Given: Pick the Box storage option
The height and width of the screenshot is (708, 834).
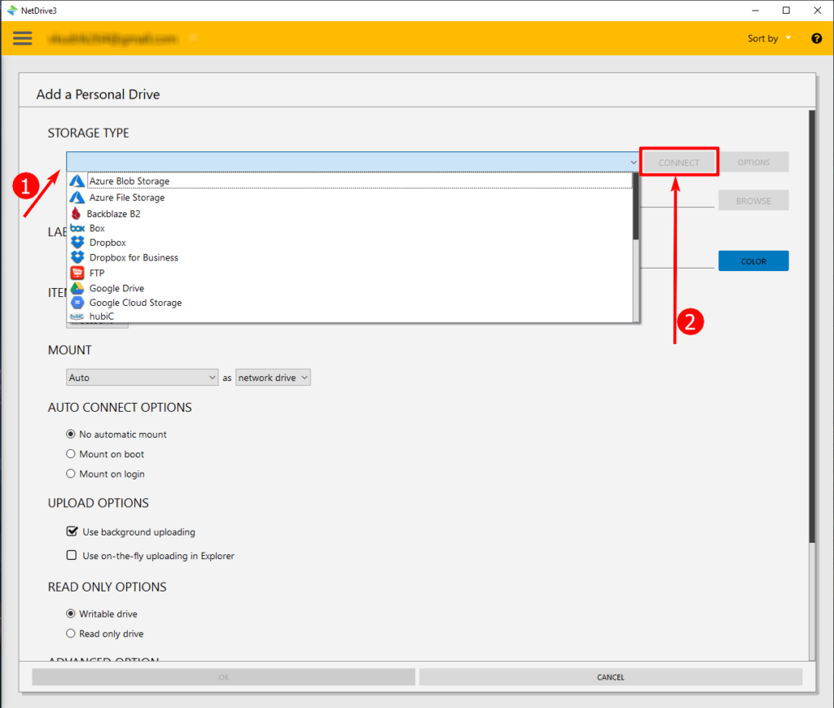Looking at the screenshot, I should coord(97,229).
